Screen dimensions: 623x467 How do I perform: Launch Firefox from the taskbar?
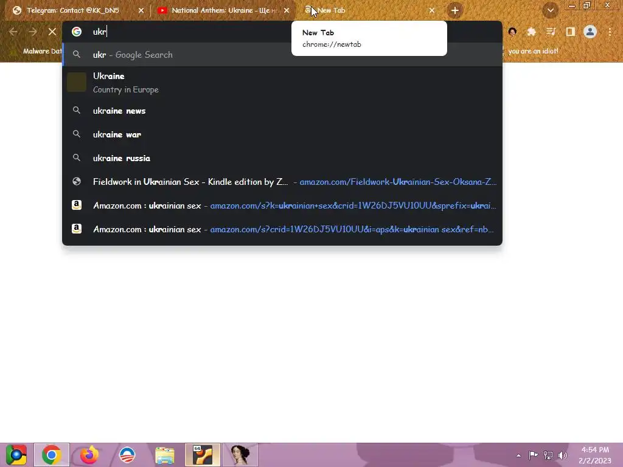89,455
